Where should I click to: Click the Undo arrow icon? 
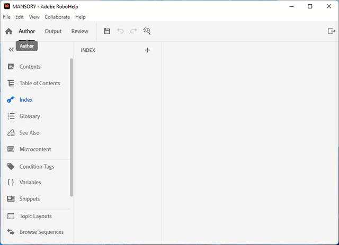(120, 31)
